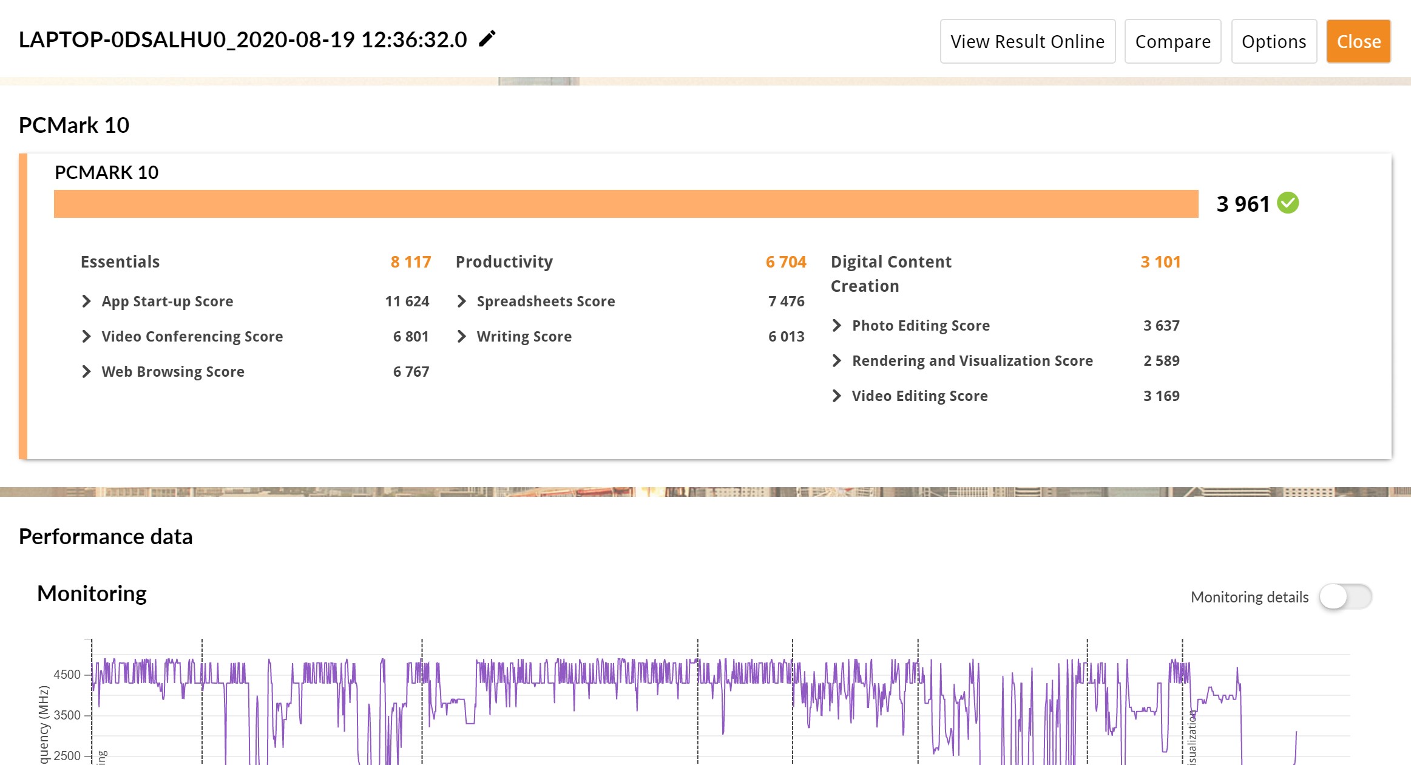Click Video Editing value 3 169

click(x=1162, y=396)
